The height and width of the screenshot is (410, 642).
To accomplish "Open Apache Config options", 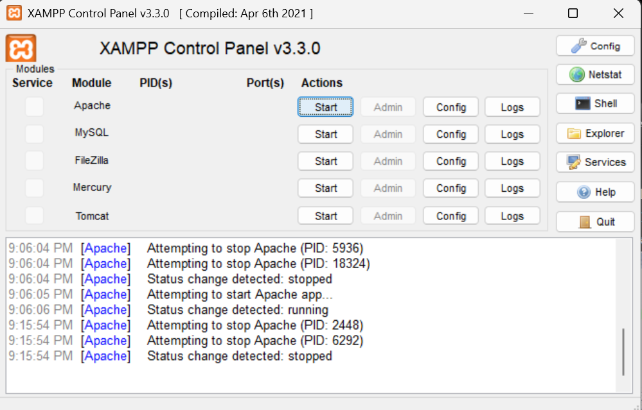I will pyautogui.click(x=450, y=107).
